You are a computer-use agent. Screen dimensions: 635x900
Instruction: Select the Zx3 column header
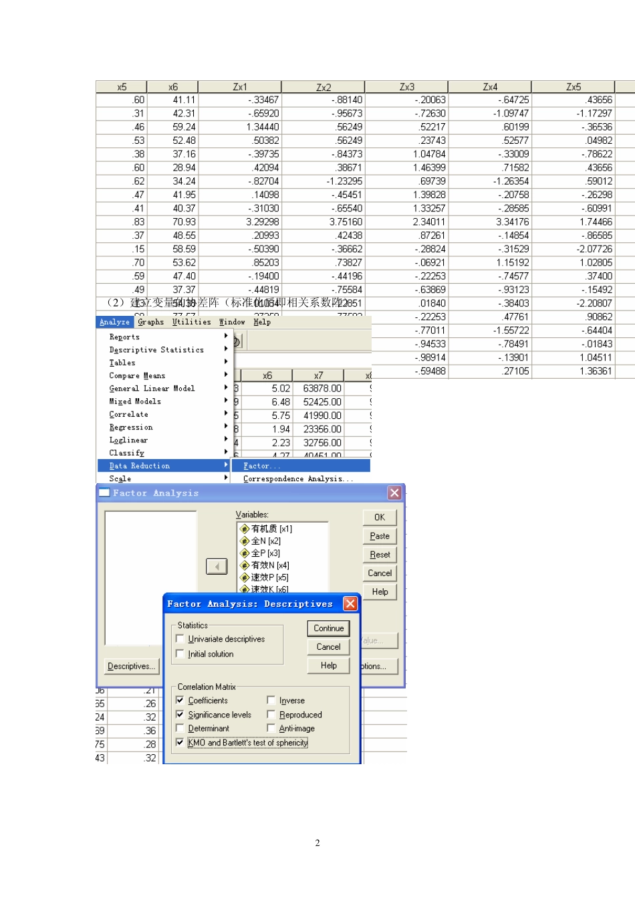(x=406, y=87)
